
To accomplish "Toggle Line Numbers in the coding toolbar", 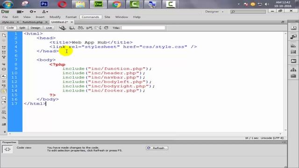I will coord(4,77).
